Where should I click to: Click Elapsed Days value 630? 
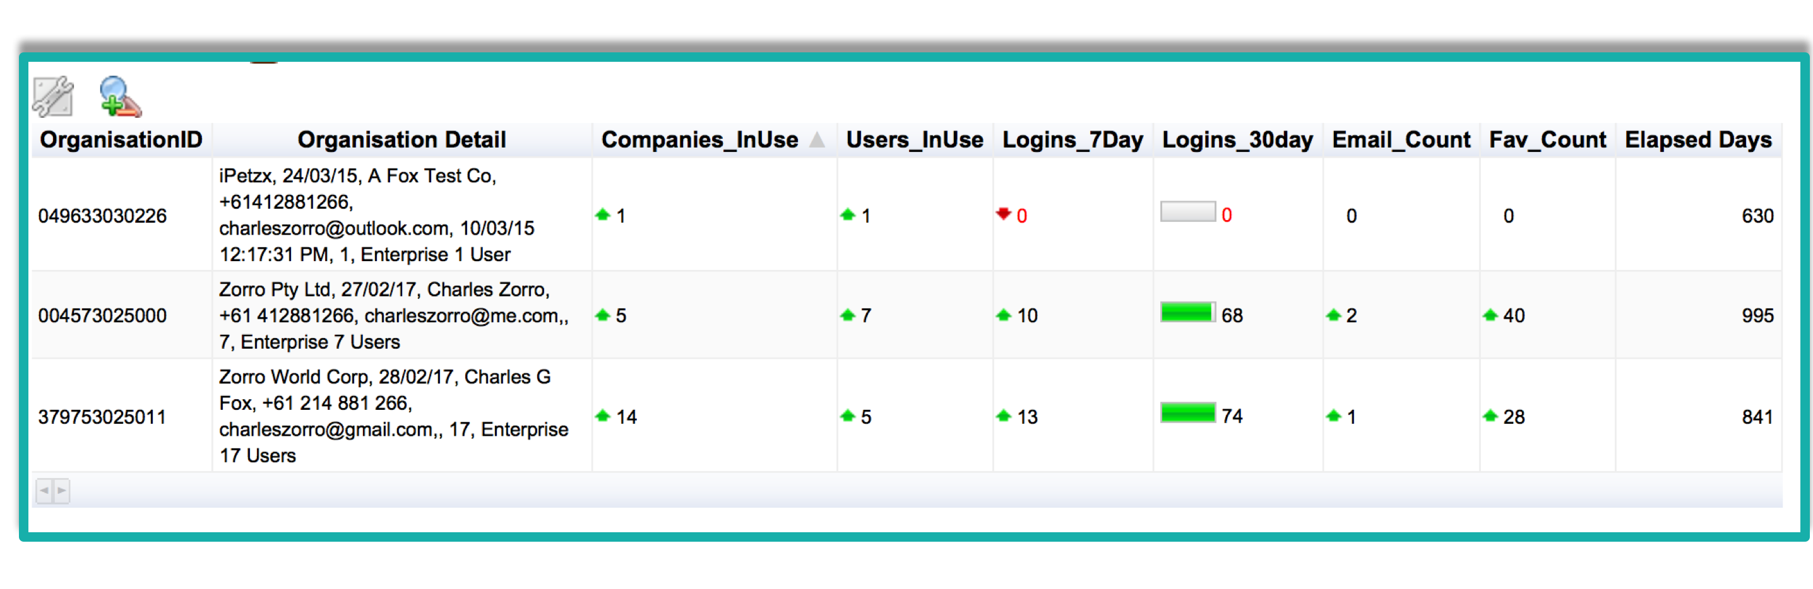1757,216
